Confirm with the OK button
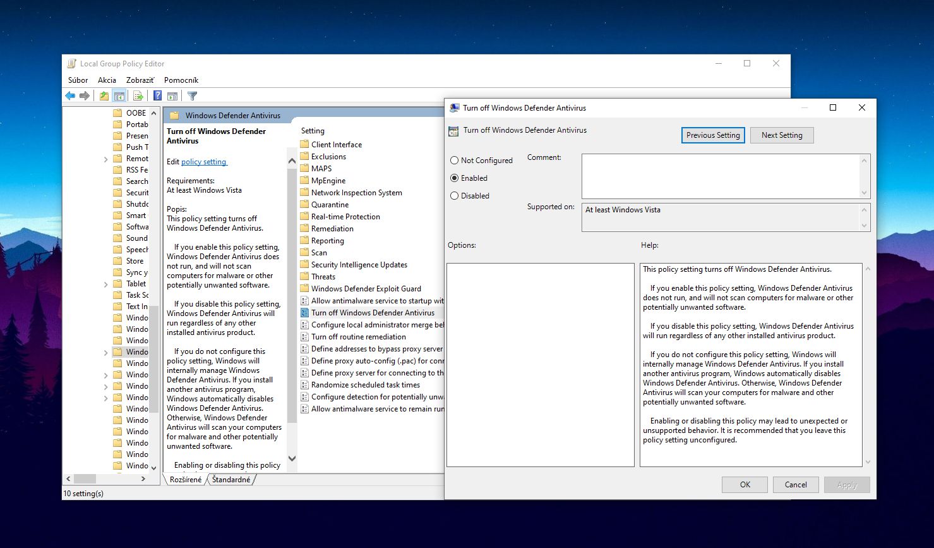Viewport: 934px width, 548px height. 745,485
